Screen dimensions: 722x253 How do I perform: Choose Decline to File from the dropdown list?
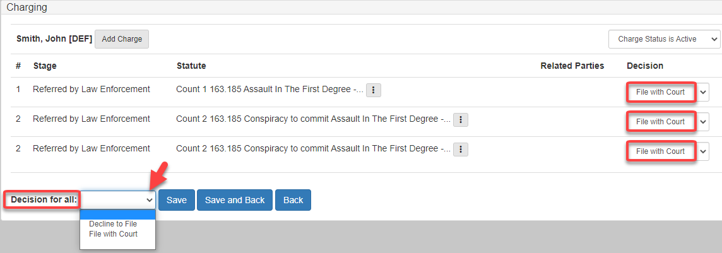pos(113,224)
